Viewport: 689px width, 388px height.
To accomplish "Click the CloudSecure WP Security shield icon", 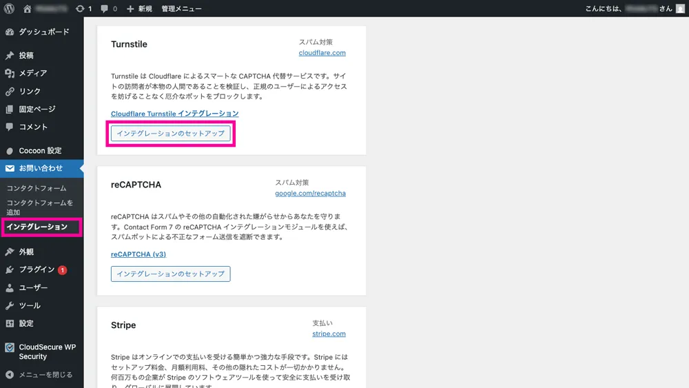I will 10,347.
